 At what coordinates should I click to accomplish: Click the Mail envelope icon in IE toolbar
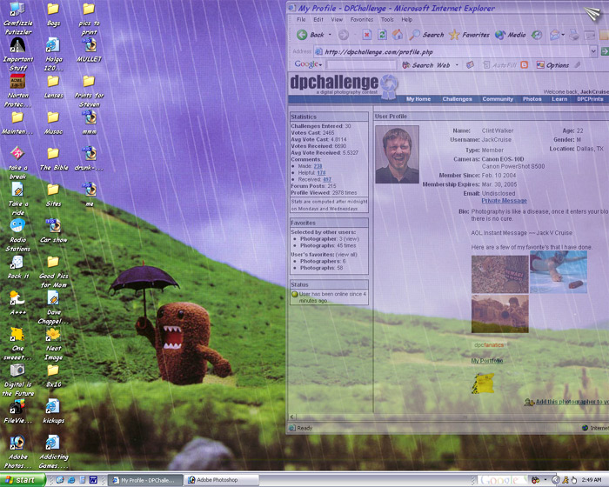click(555, 35)
